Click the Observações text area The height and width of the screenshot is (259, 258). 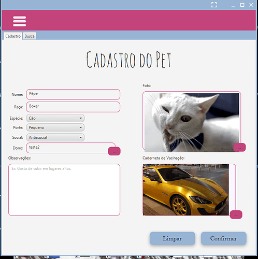[x=64, y=190]
